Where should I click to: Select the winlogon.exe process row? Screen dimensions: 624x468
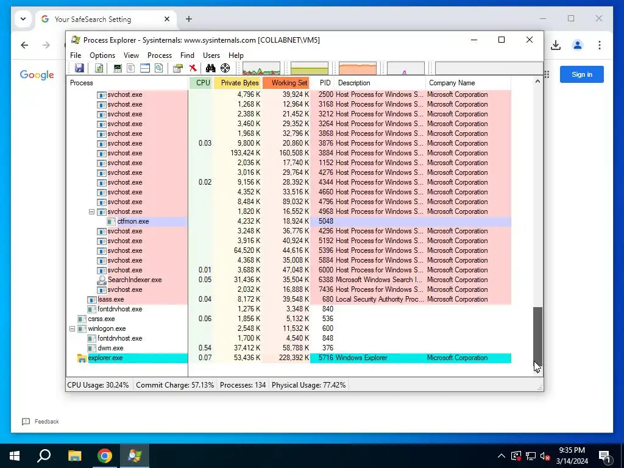pyautogui.click(x=289, y=328)
